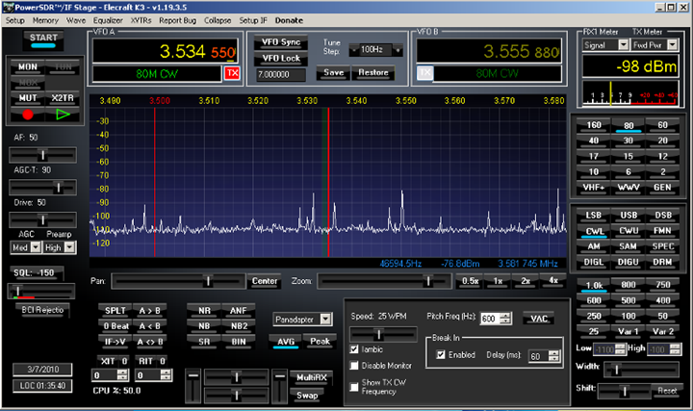Toggle the MON monitor button
Image resolution: width=693 pixels, height=411 pixels.
[27, 66]
